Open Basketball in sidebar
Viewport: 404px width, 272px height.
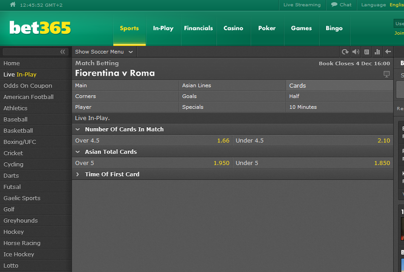click(36, 130)
